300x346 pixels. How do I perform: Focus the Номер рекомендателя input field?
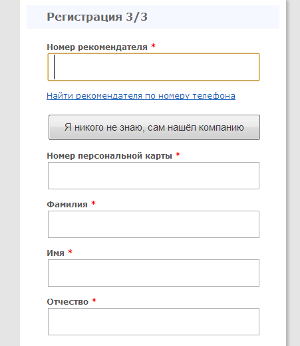pos(154,67)
